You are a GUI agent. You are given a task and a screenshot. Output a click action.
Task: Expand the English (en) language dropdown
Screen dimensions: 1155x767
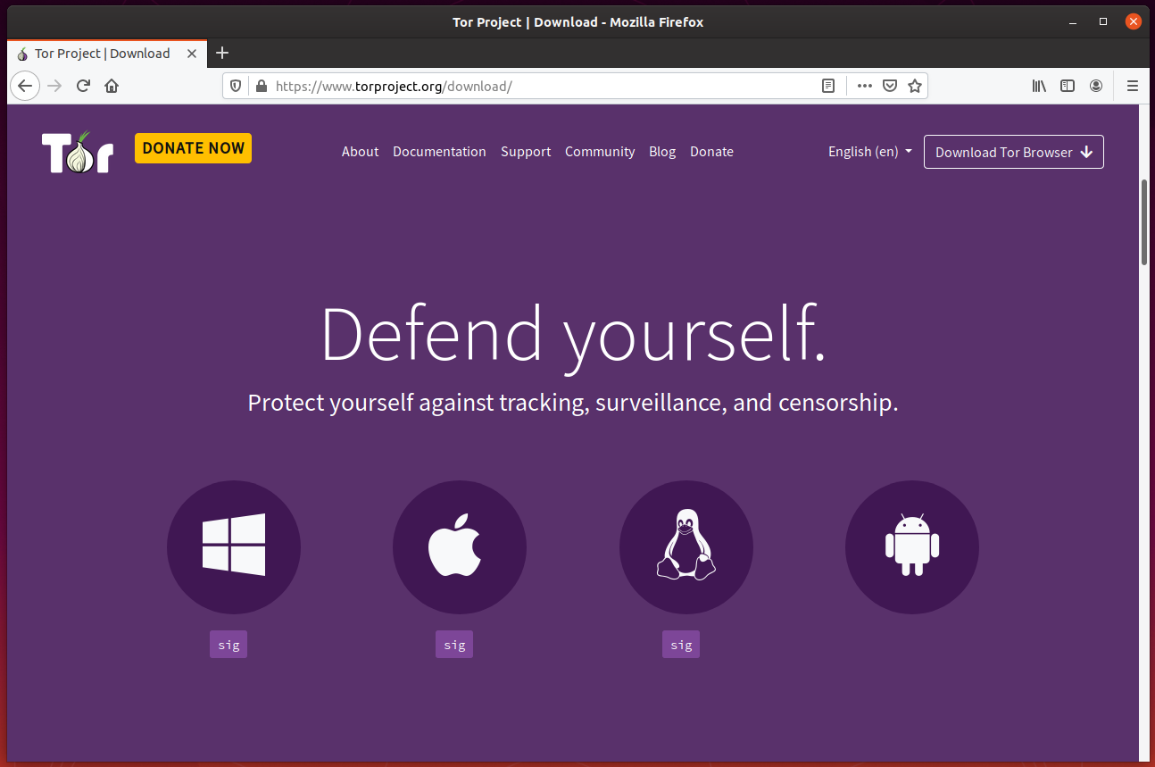tap(870, 152)
